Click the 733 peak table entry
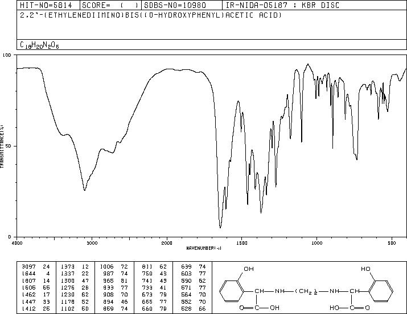This screenshot has height=314, width=407. pos(154,287)
